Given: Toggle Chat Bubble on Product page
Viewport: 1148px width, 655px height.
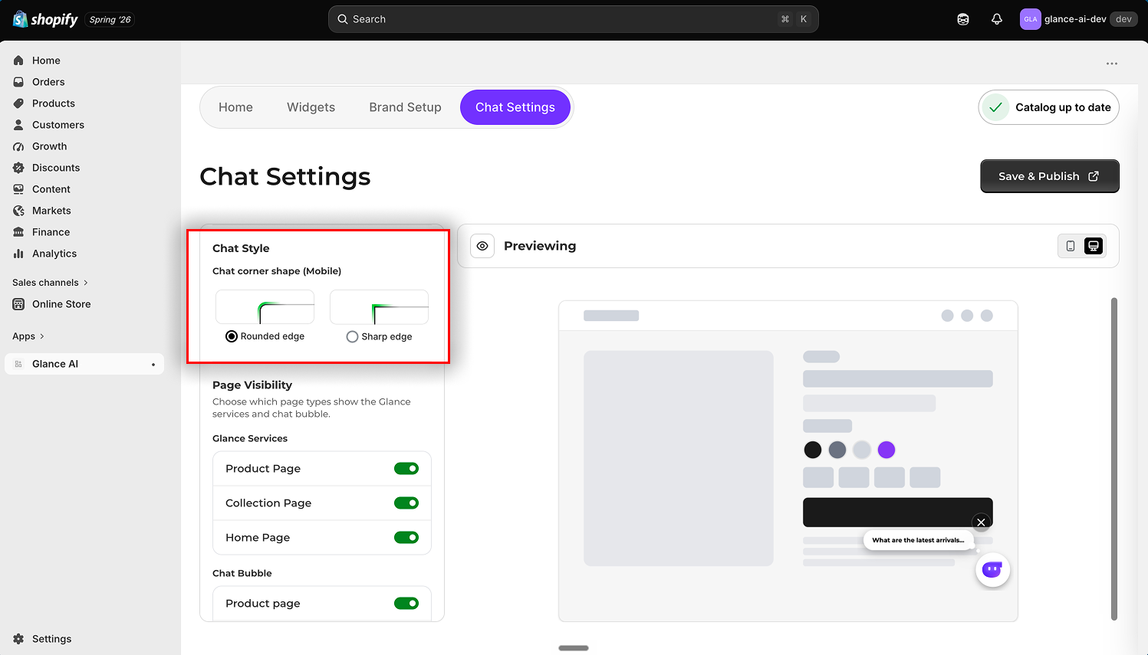Looking at the screenshot, I should [406, 604].
